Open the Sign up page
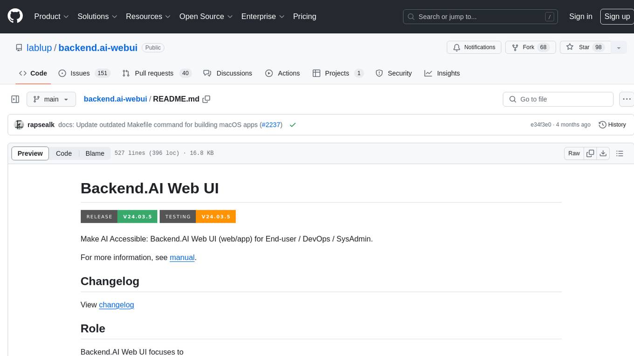 617,16
